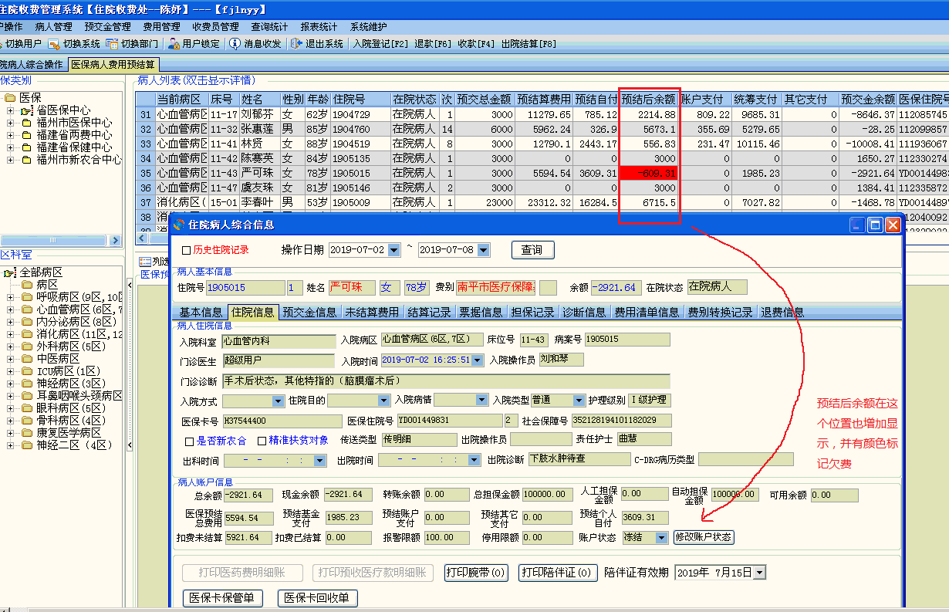This screenshot has height=612, width=949.
Task: Click the 打印陪伴证(0) button
Action: click(559, 573)
